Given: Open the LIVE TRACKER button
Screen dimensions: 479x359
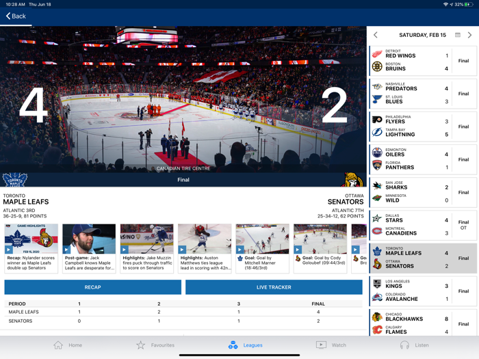Looking at the screenshot, I should (x=274, y=287).
